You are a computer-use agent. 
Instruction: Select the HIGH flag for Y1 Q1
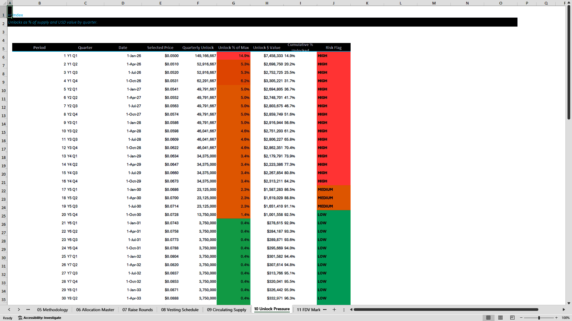334,56
